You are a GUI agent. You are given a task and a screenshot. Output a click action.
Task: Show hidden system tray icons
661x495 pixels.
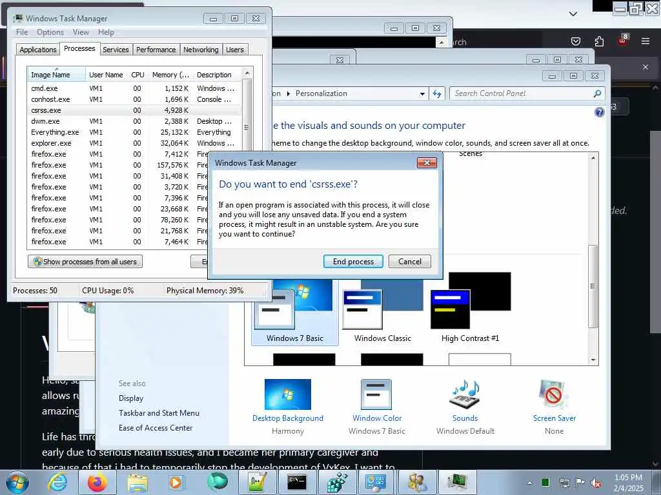[529, 483]
